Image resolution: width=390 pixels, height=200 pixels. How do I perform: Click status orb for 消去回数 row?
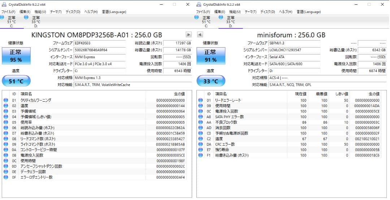(x=200, y=128)
